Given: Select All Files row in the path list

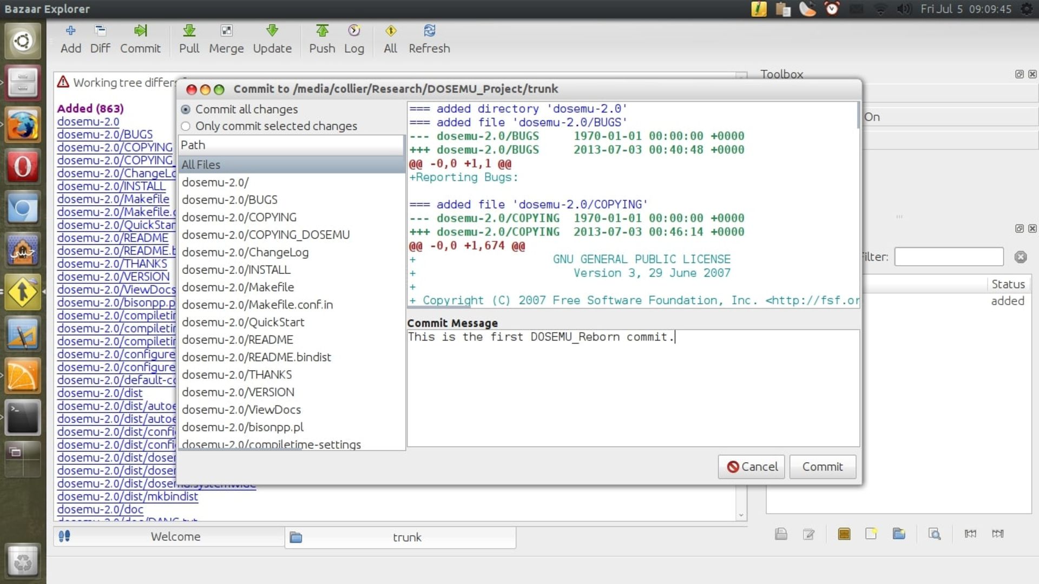Looking at the screenshot, I should [x=292, y=165].
